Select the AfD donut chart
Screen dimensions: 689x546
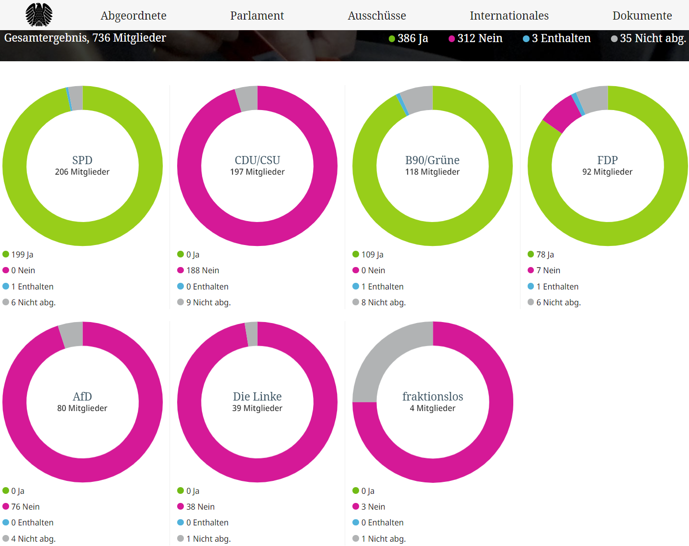click(x=82, y=402)
